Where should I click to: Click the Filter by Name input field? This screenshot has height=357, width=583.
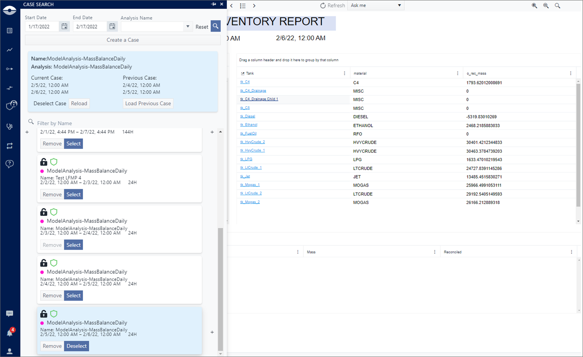click(x=116, y=123)
